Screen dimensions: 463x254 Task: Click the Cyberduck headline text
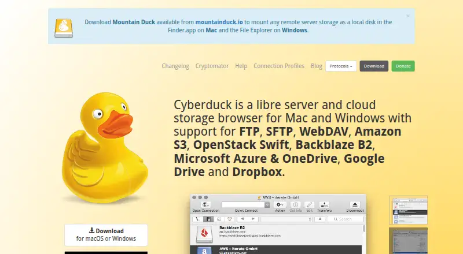point(292,138)
